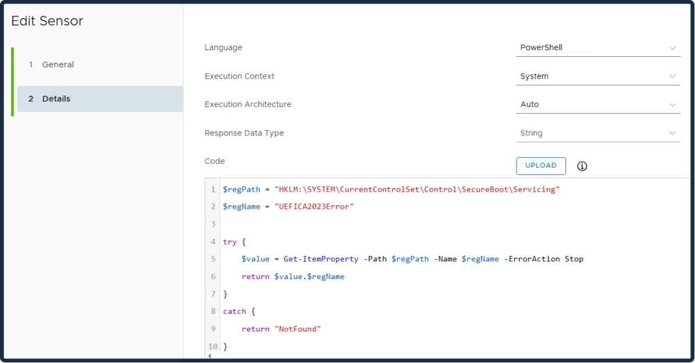Viewport: 695px width, 363px height.
Task: Expand the Execution Context dropdown
Action: pyautogui.click(x=597, y=77)
